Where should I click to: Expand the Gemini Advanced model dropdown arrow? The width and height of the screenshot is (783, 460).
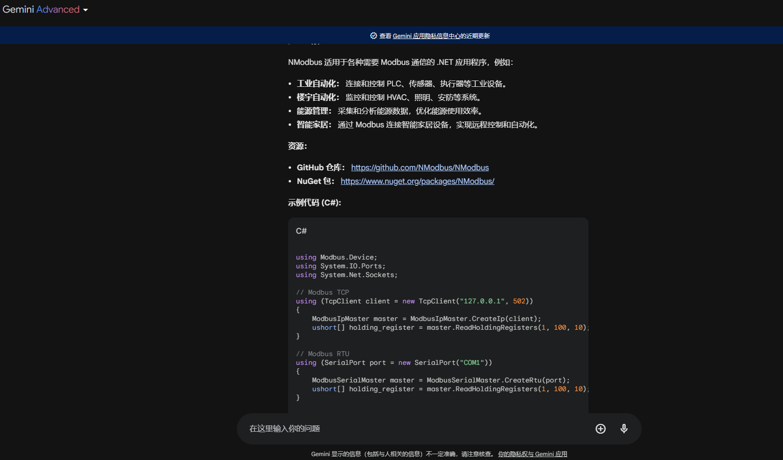pyautogui.click(x=86, y=10)
